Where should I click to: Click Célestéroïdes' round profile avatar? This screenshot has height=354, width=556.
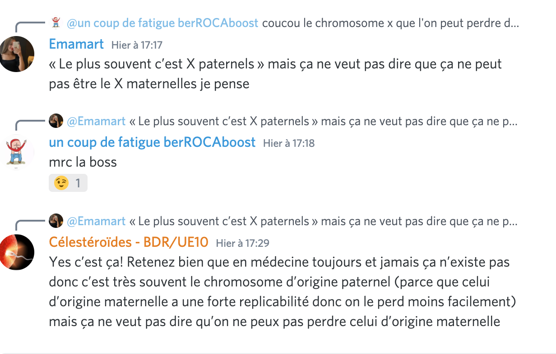tap(17, 252)
